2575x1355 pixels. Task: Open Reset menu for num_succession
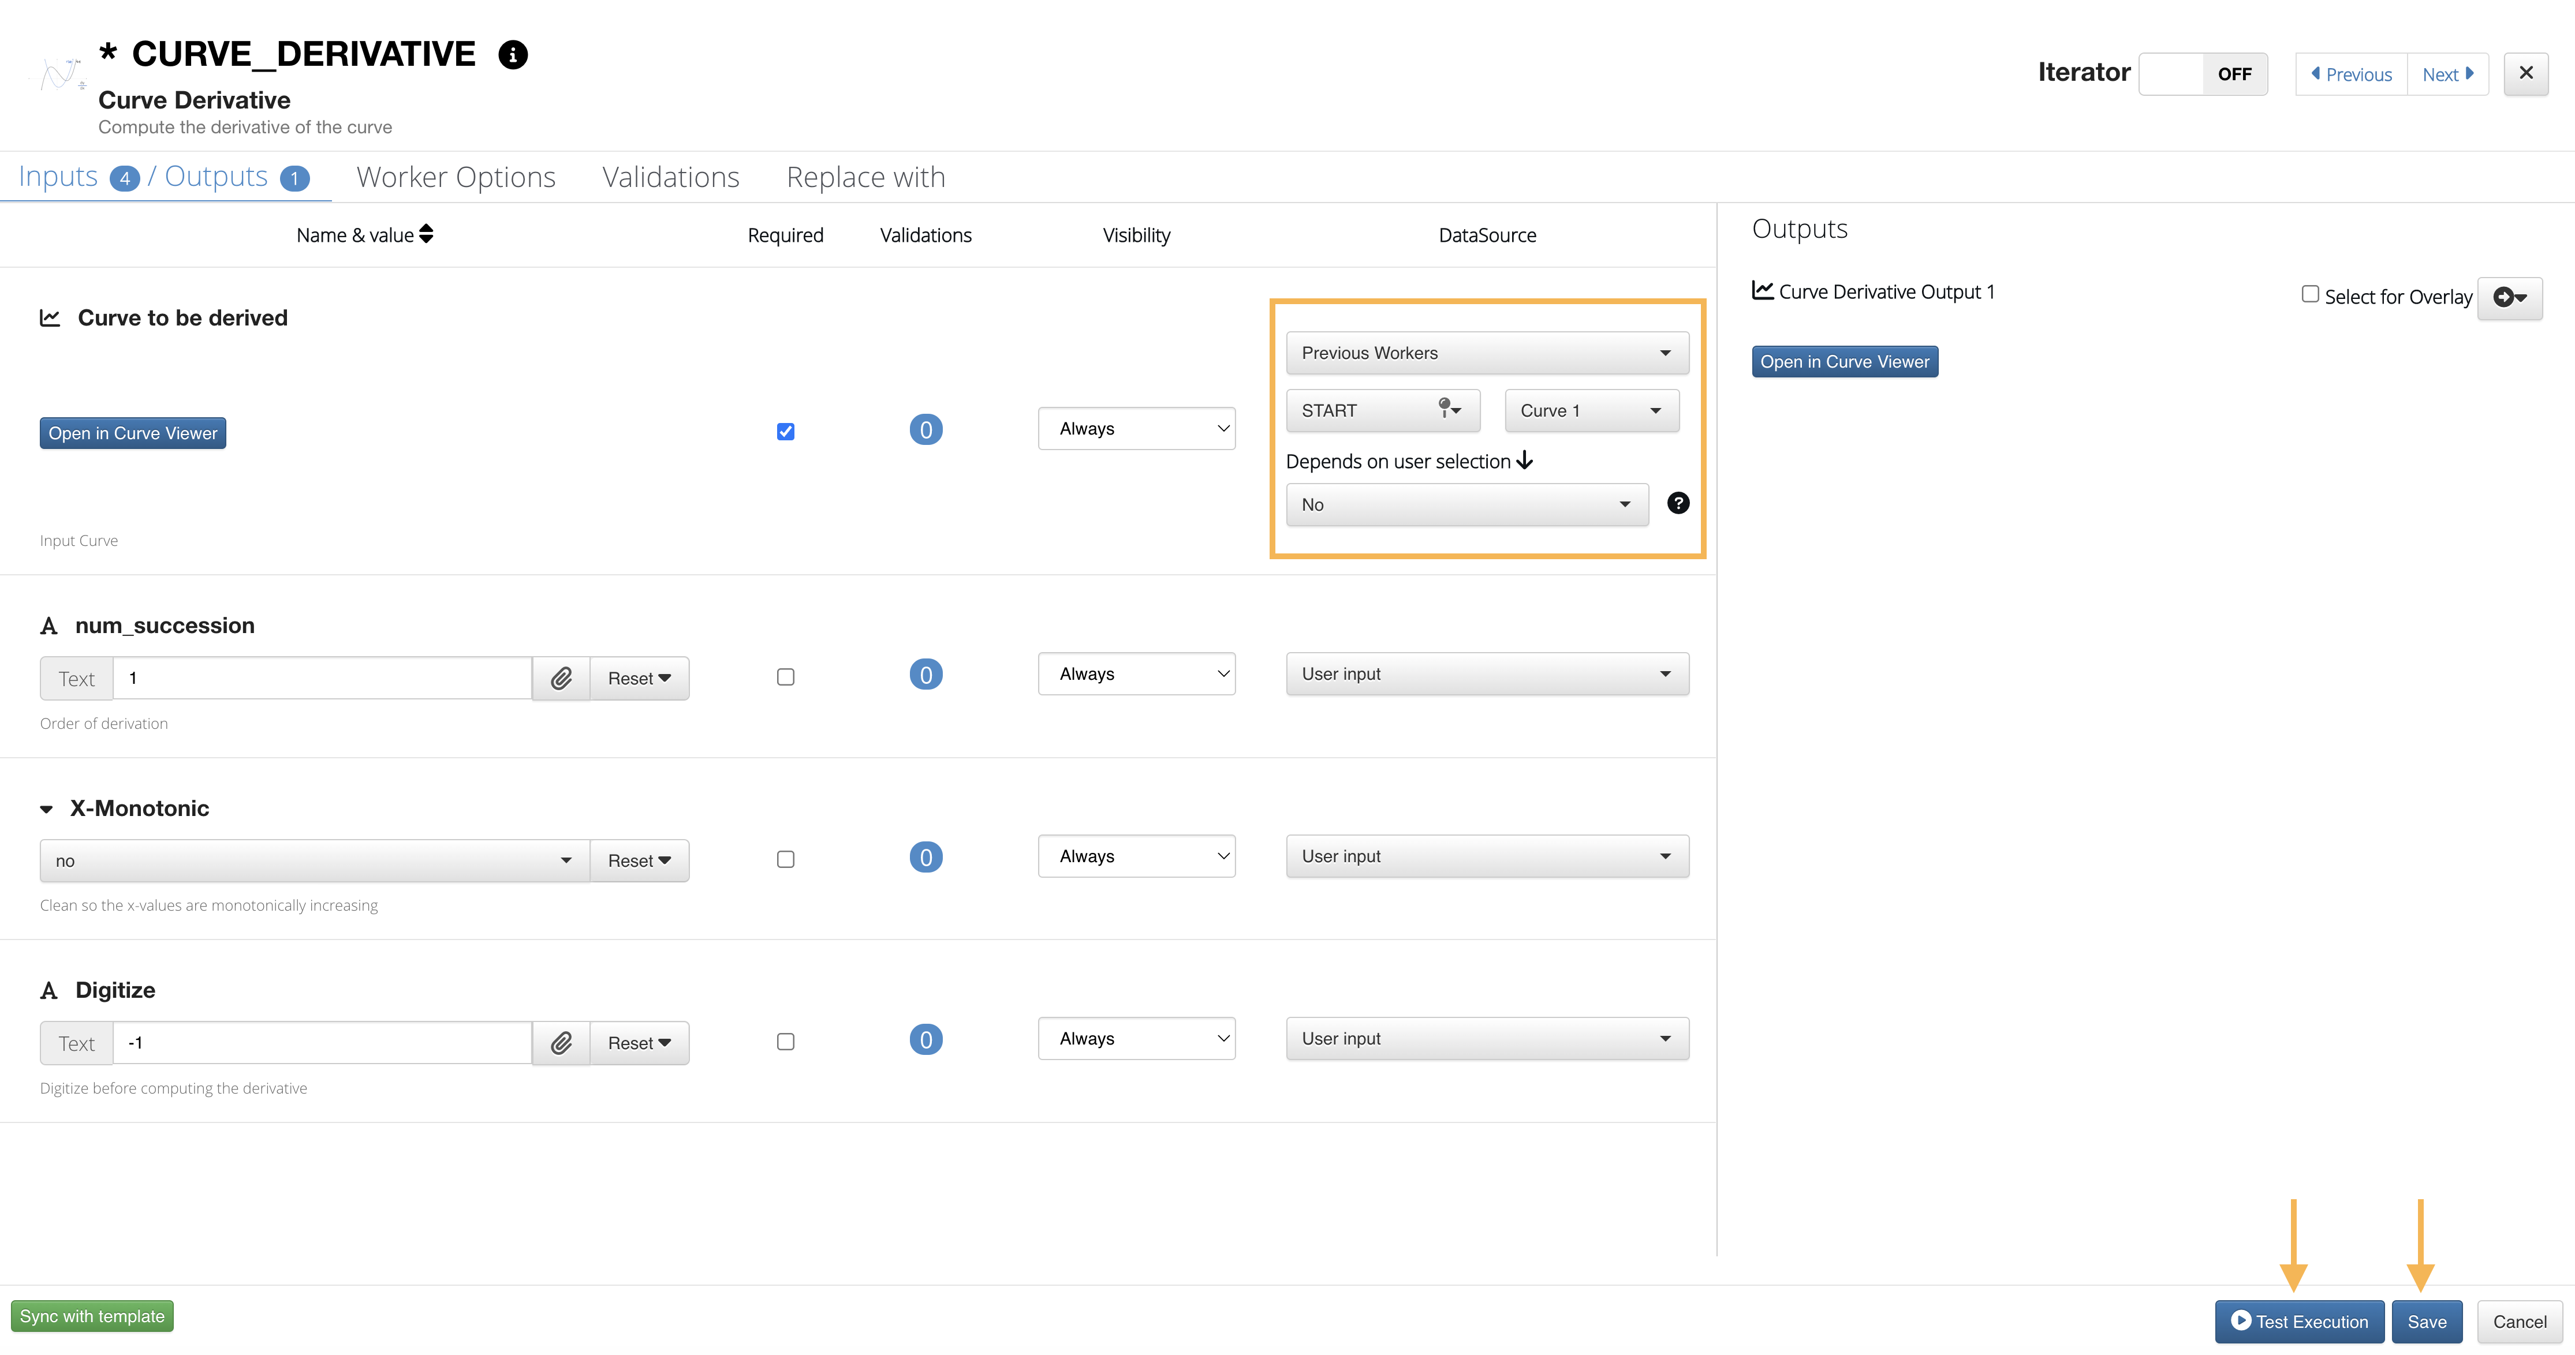click(640, 679)
